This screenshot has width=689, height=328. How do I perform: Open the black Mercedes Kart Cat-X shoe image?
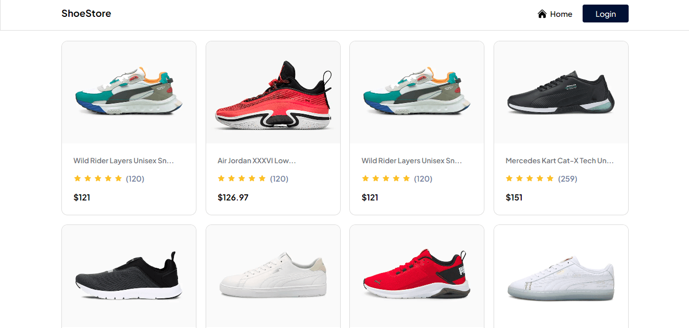(561, 92)
